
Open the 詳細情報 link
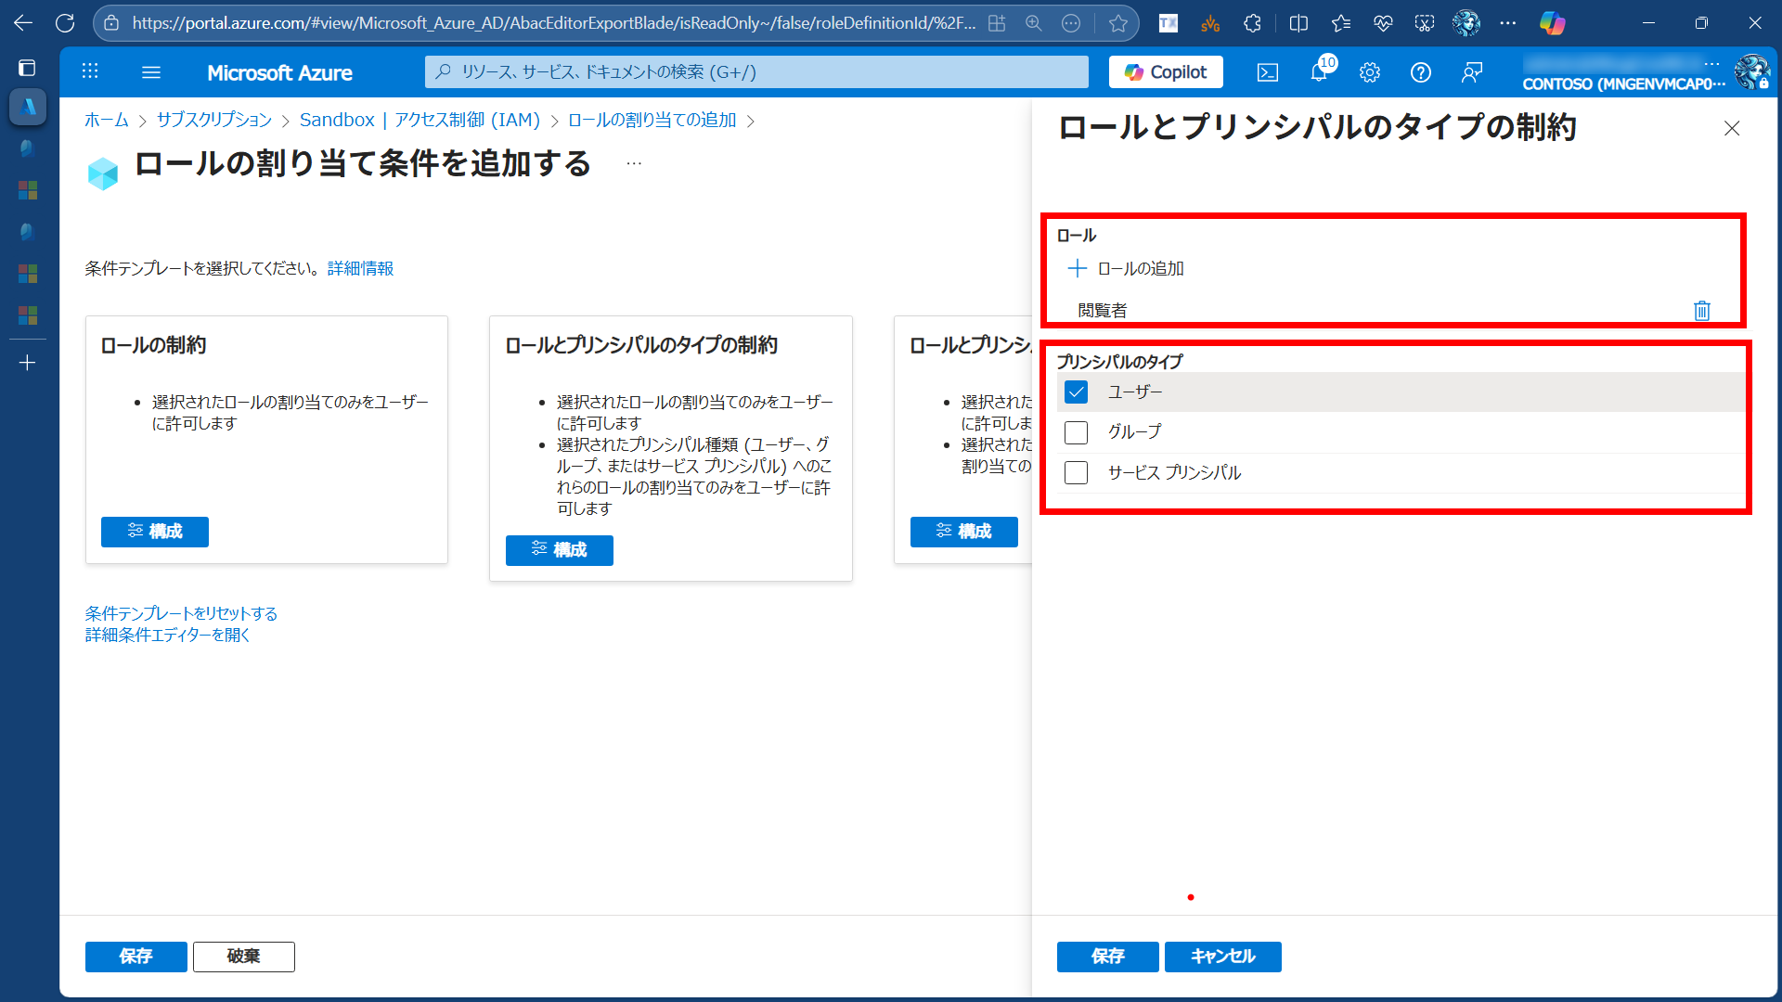tap(360, 268)
